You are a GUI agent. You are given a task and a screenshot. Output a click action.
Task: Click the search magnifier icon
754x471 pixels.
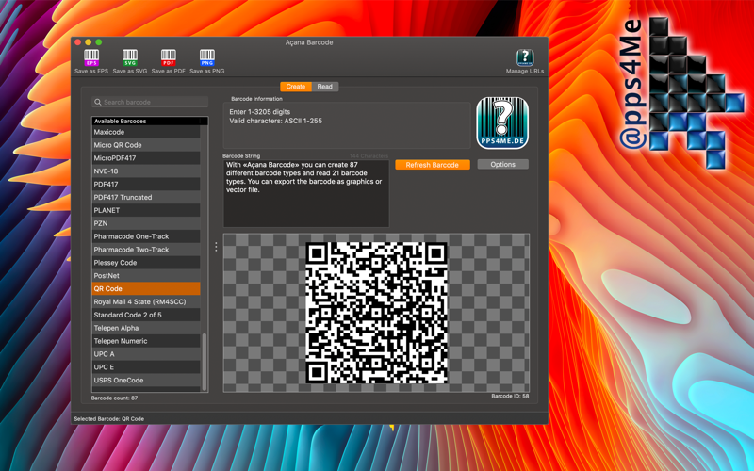[x=98, y=102]
